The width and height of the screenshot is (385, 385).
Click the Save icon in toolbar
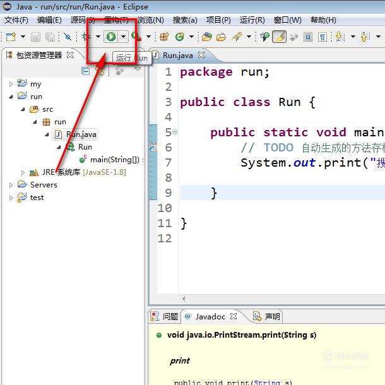tap(35, 37)
